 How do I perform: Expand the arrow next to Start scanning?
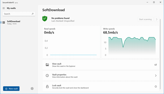pyautogui.click(x=157, y=19)
